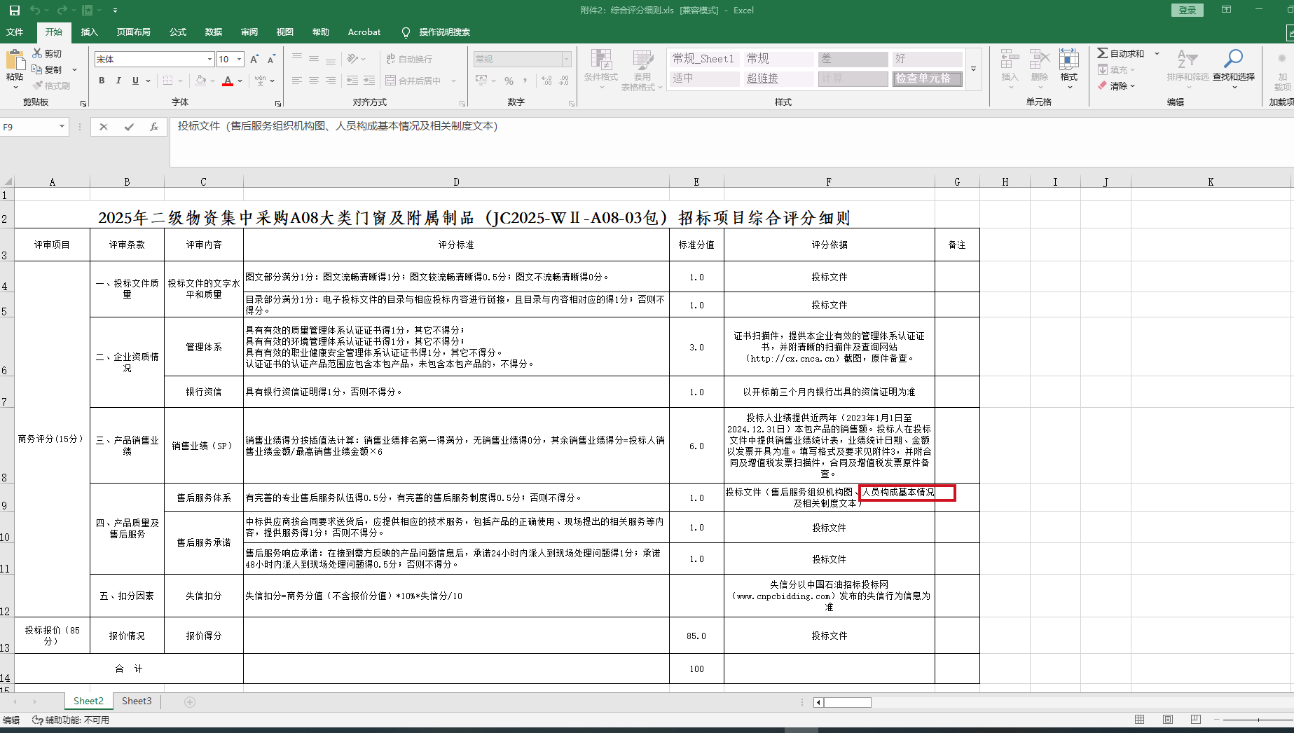Viewport: 1294px width, 733px height.
Task: Switch to the 页面布局 Page Layout tab
Action: [134, 32]
